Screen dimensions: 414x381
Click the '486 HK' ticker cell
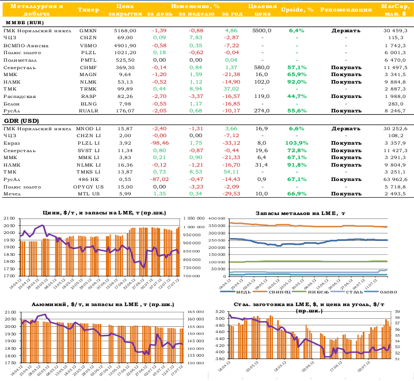pos(88,179)
